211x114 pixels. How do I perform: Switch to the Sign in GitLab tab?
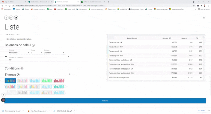[x=13, y=2]
